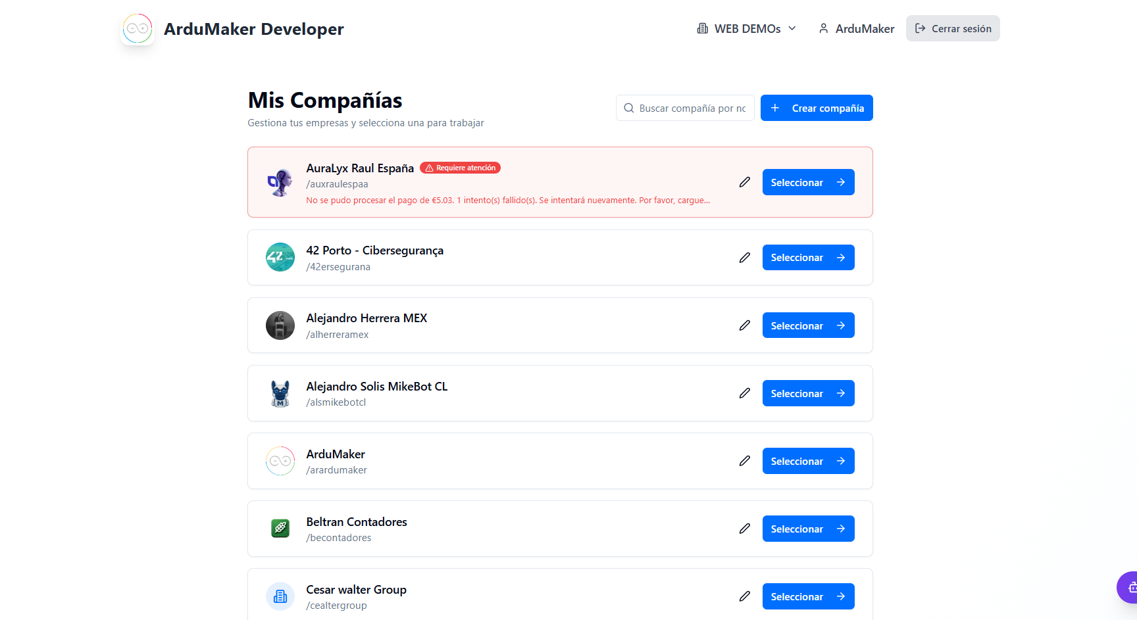Edit Beltran Contadores pencil icon

coord(744,529)
